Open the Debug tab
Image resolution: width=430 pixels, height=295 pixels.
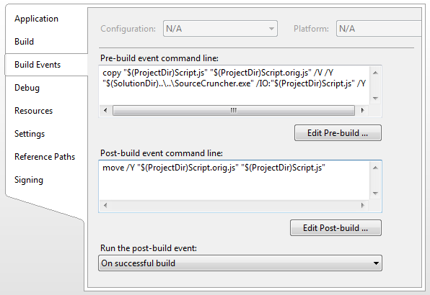tap(27, 88)
